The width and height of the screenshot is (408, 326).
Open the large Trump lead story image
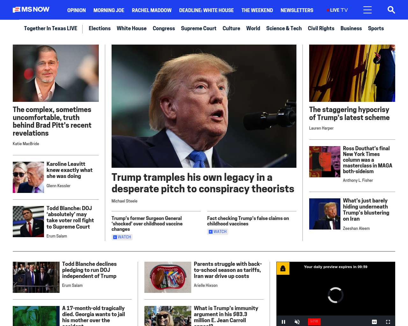tap(204, 106)
